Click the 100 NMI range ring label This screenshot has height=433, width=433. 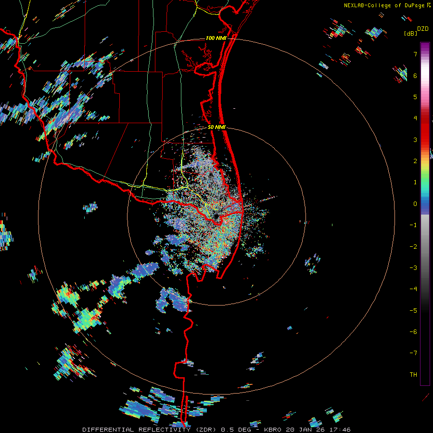point(216,38)
